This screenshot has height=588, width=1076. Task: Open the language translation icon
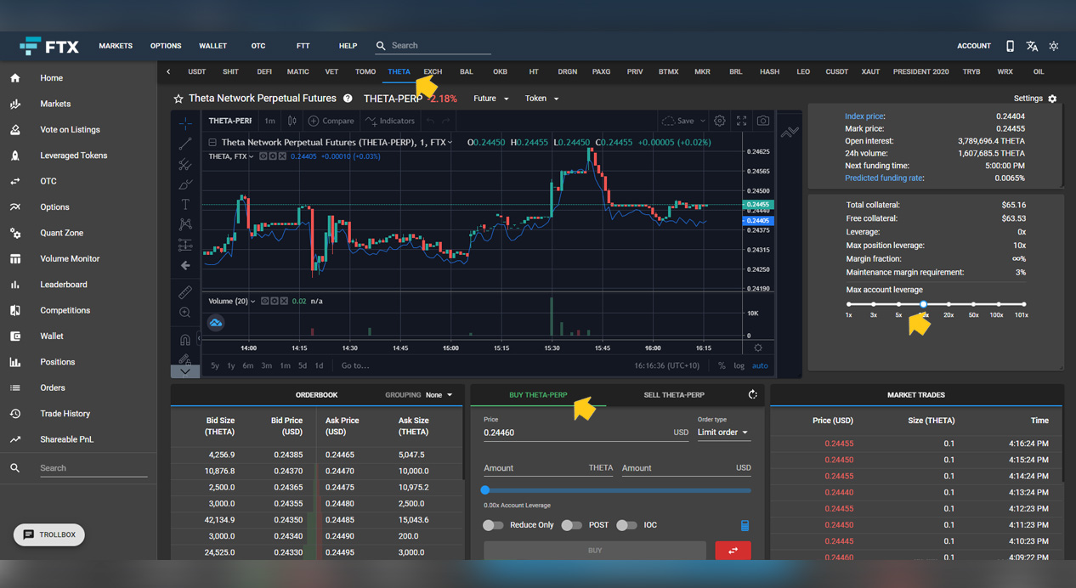[x=1032, y=46]
